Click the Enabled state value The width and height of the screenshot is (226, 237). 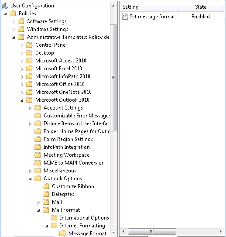click(x=200, y=17)
